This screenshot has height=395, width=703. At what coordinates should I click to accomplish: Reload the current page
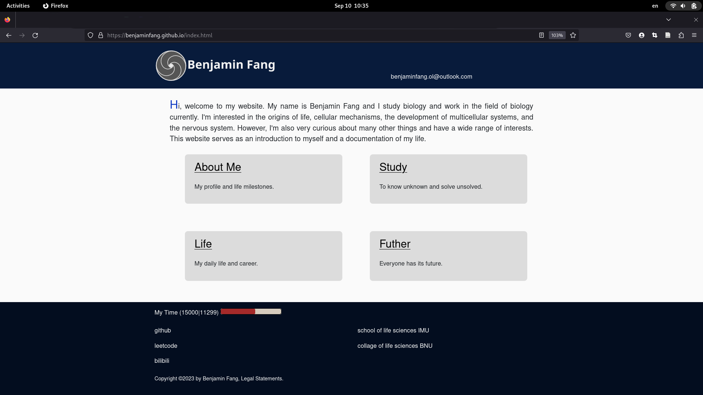pos(35,35)
